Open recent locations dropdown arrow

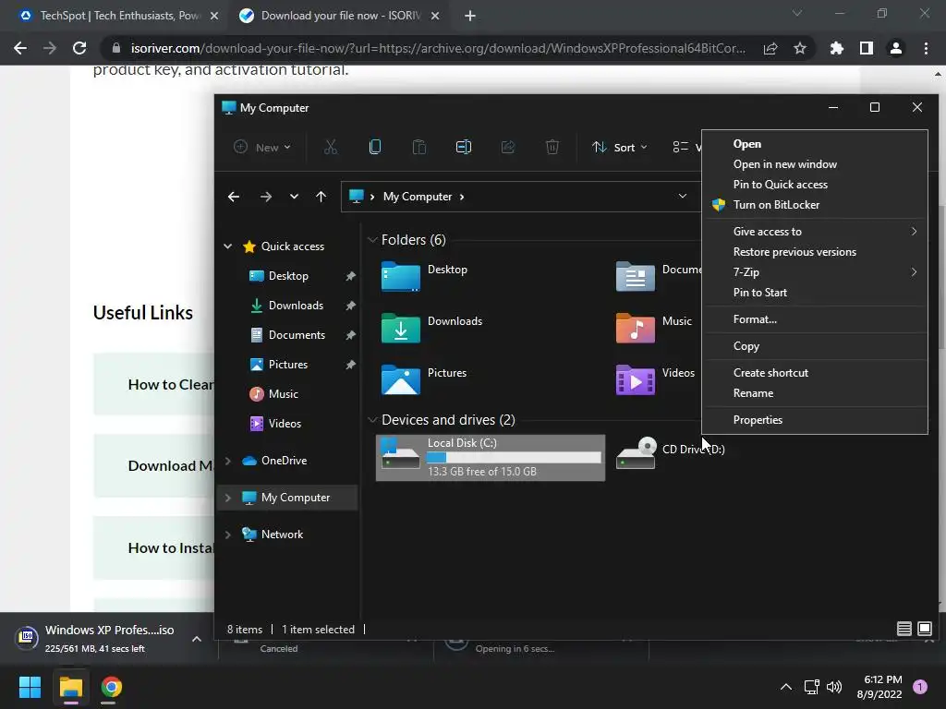(x=294, y=197)
